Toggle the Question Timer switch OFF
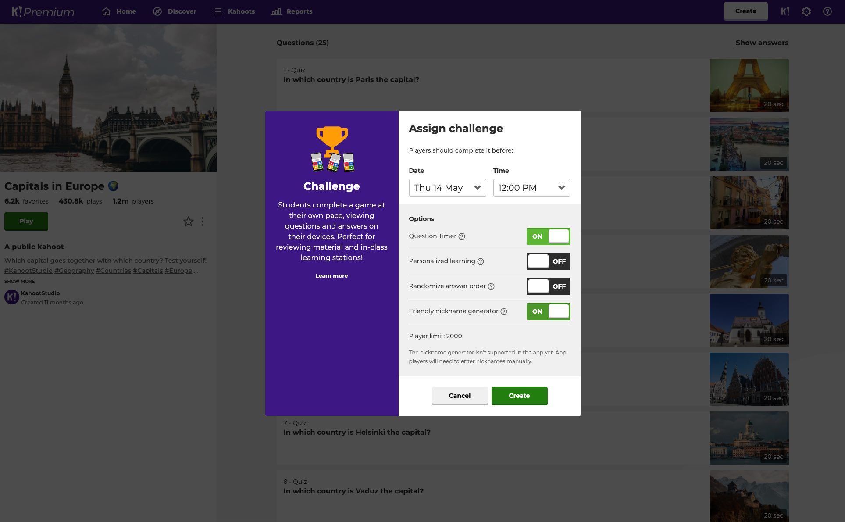The image size is (845, 522). 547,236
